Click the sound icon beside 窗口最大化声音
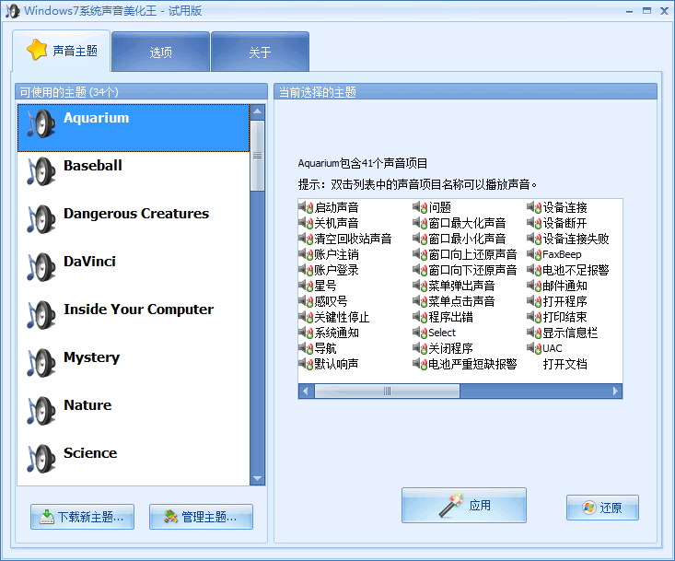 click(420, 223)
